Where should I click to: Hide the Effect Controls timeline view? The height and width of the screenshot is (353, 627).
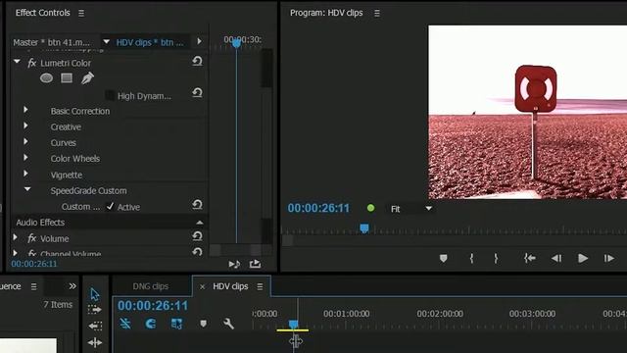coord(199,41)
